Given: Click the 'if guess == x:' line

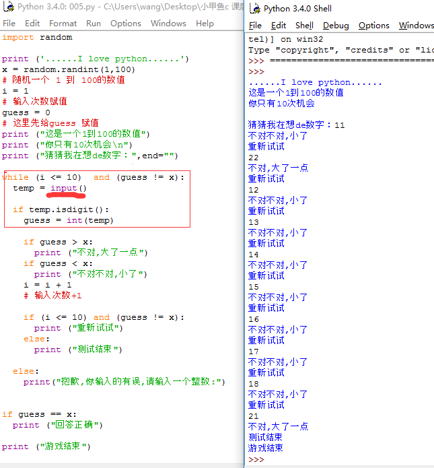Looking at the screenshot, I should [39, 414].
